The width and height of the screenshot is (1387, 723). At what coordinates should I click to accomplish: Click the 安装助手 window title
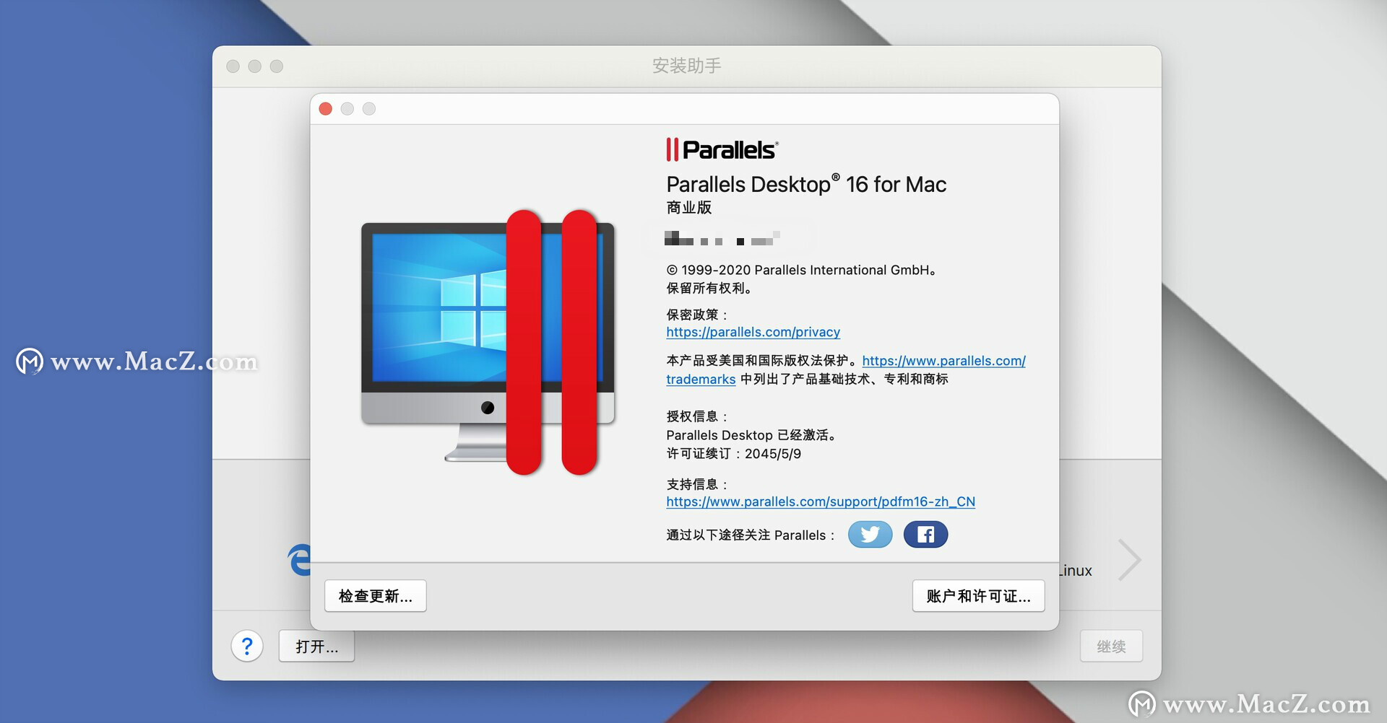pyautogui.click(x=686, y=66)
